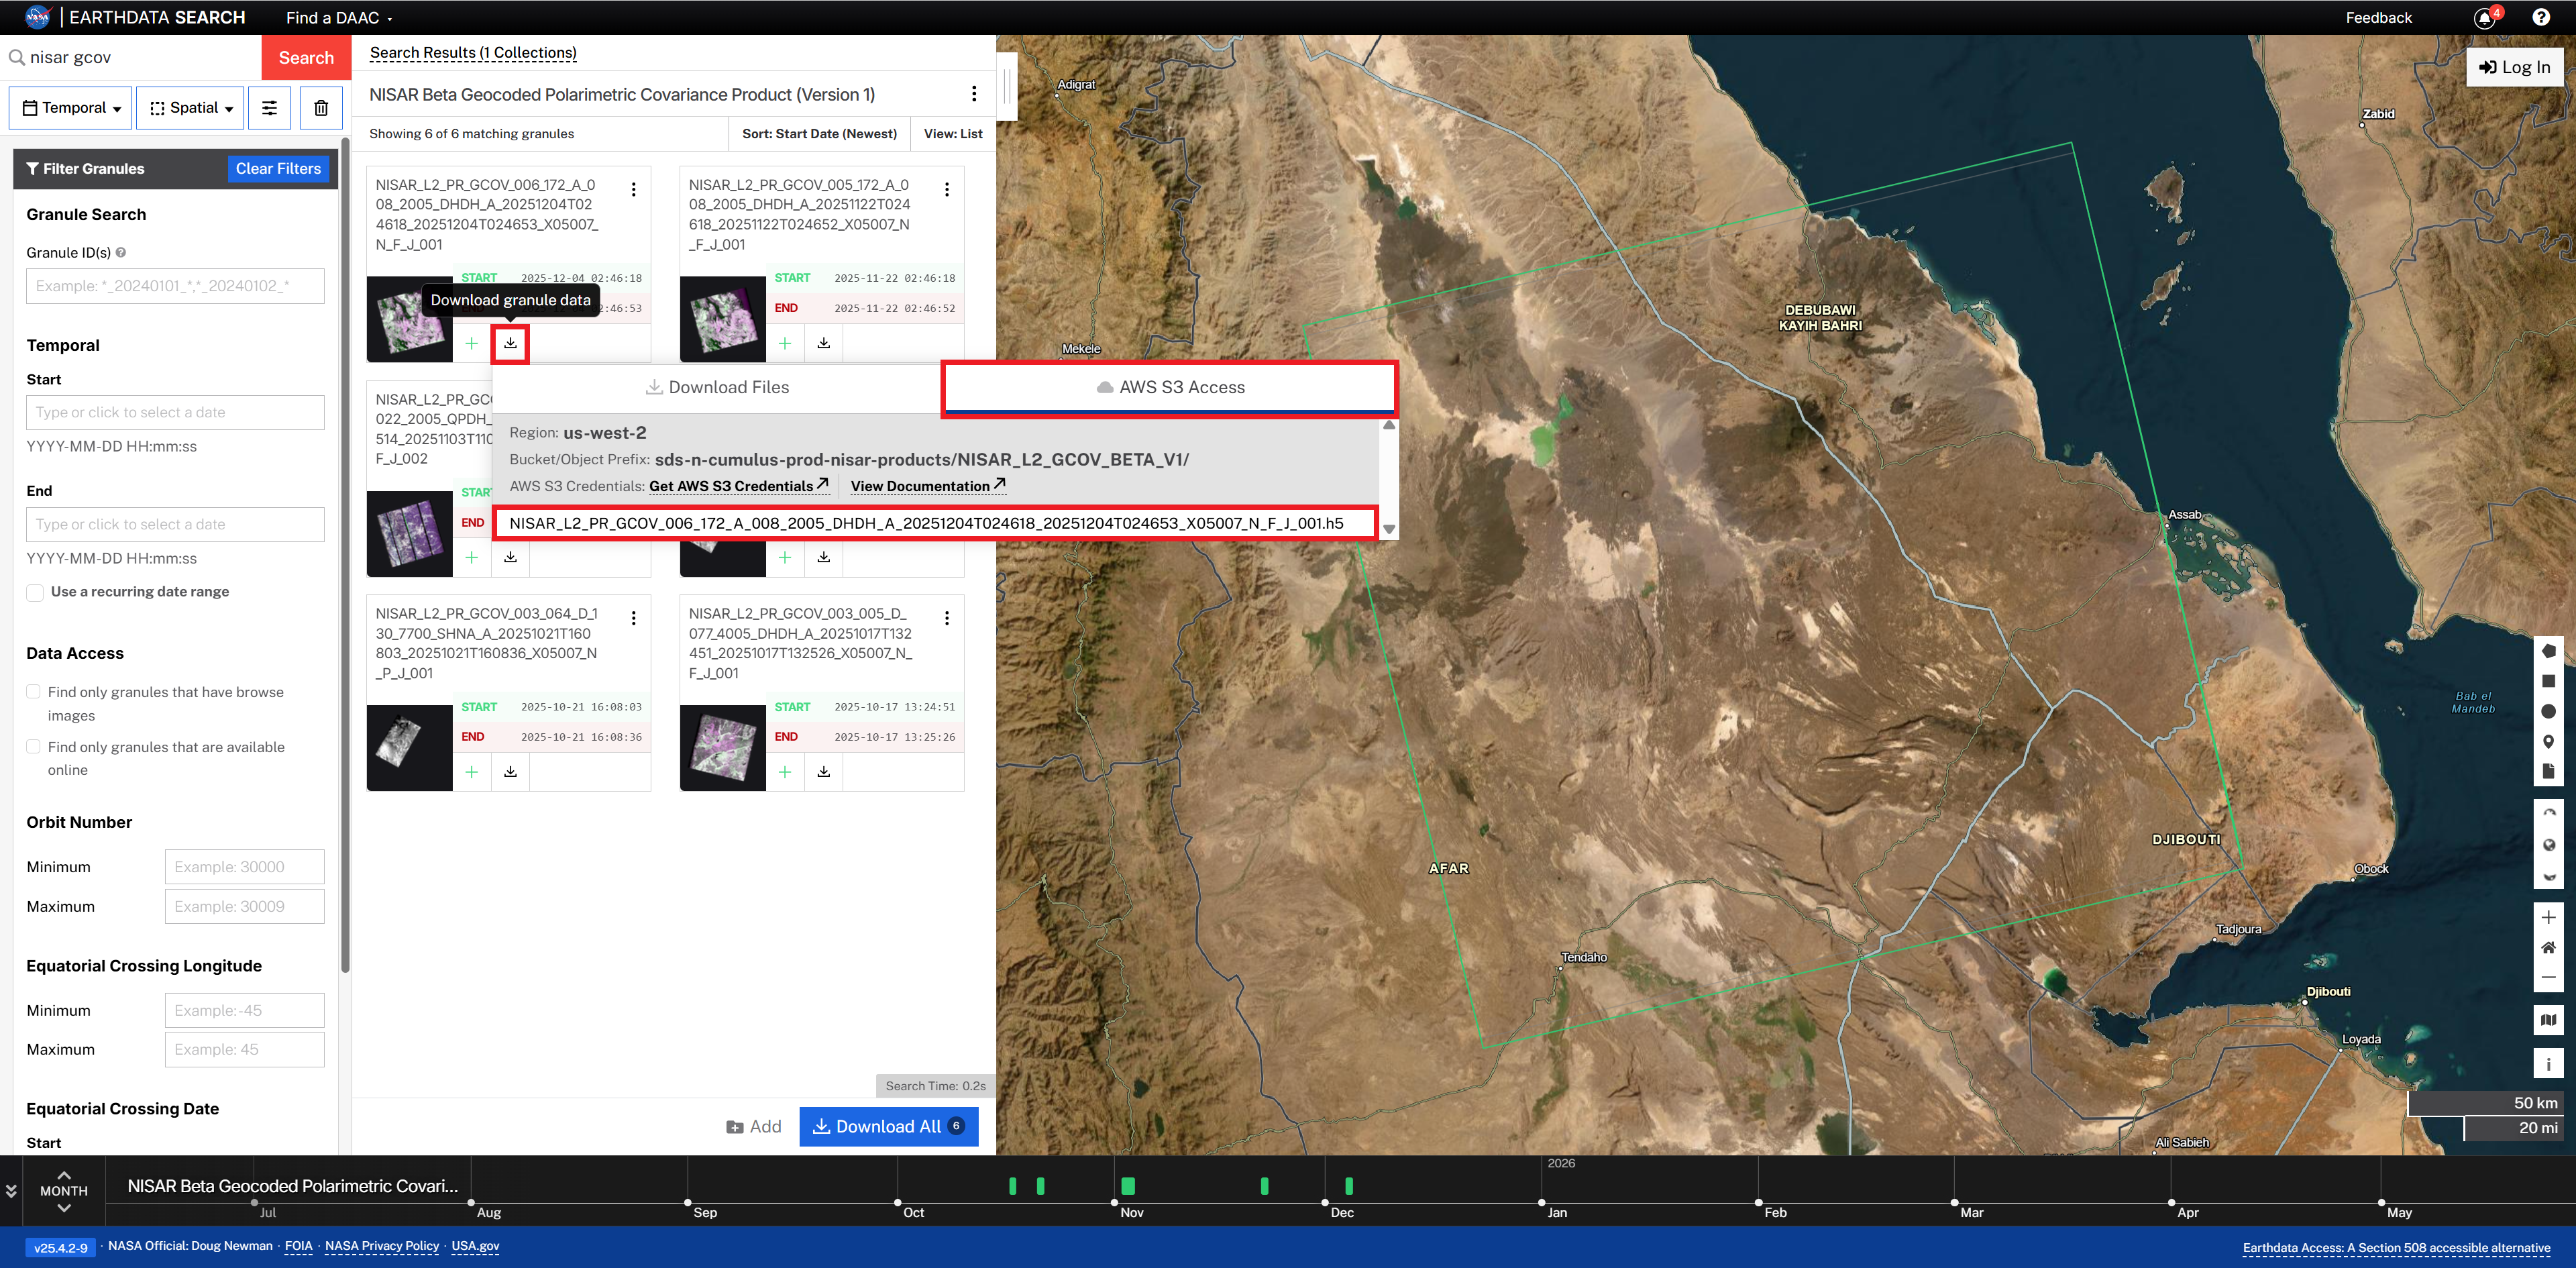Upload a shapefile with the file icon

[x=2549, y=771]
